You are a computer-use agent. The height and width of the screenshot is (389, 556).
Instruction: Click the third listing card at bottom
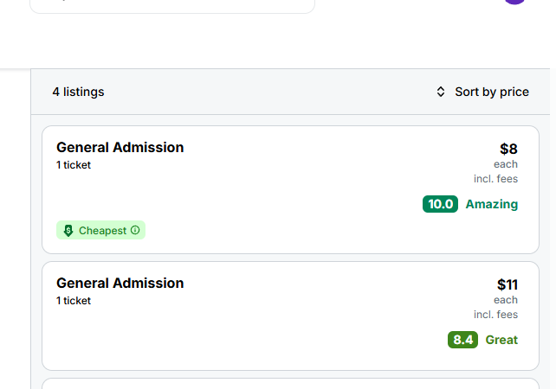pos(290,384)
